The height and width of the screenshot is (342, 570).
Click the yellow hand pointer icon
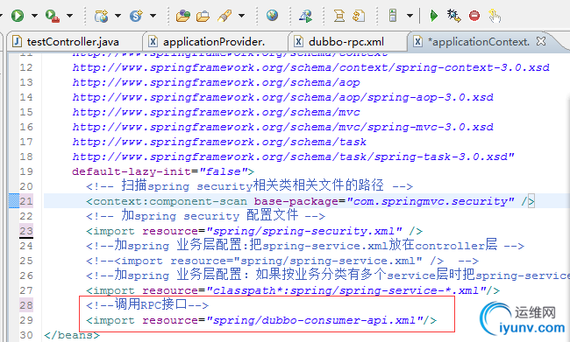495,17
